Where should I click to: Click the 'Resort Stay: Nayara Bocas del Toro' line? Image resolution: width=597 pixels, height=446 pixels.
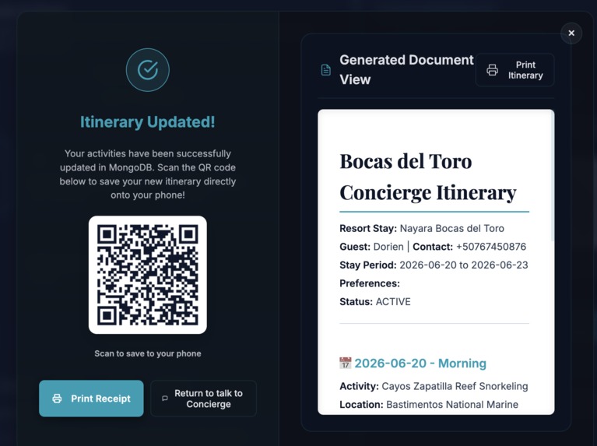tap(422, 228)
